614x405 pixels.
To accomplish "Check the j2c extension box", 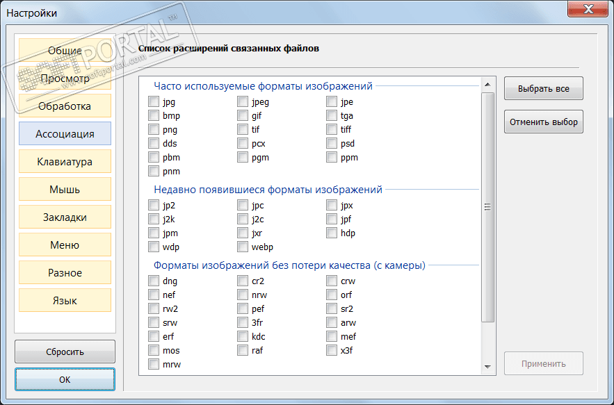I will click(x=243, y=219).
